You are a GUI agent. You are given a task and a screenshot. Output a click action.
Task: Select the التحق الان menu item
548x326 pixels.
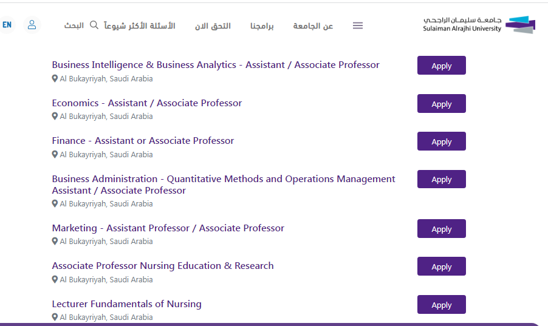tap(213, 26)
